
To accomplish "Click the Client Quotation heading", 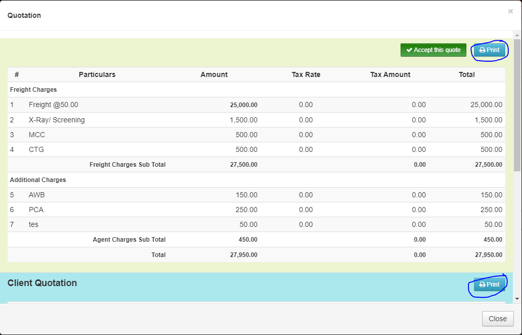I will tap(42, 283).
